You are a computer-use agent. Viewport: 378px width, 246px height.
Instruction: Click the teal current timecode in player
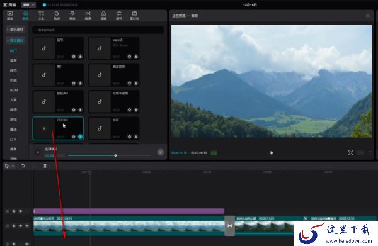(179, 153)
